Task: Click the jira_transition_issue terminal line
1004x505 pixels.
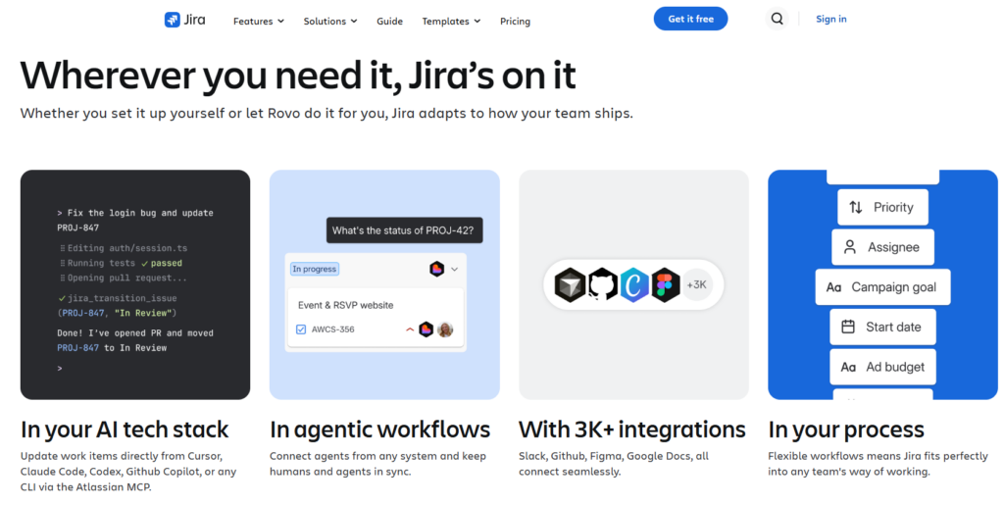Action: click(x=123, y=298)
